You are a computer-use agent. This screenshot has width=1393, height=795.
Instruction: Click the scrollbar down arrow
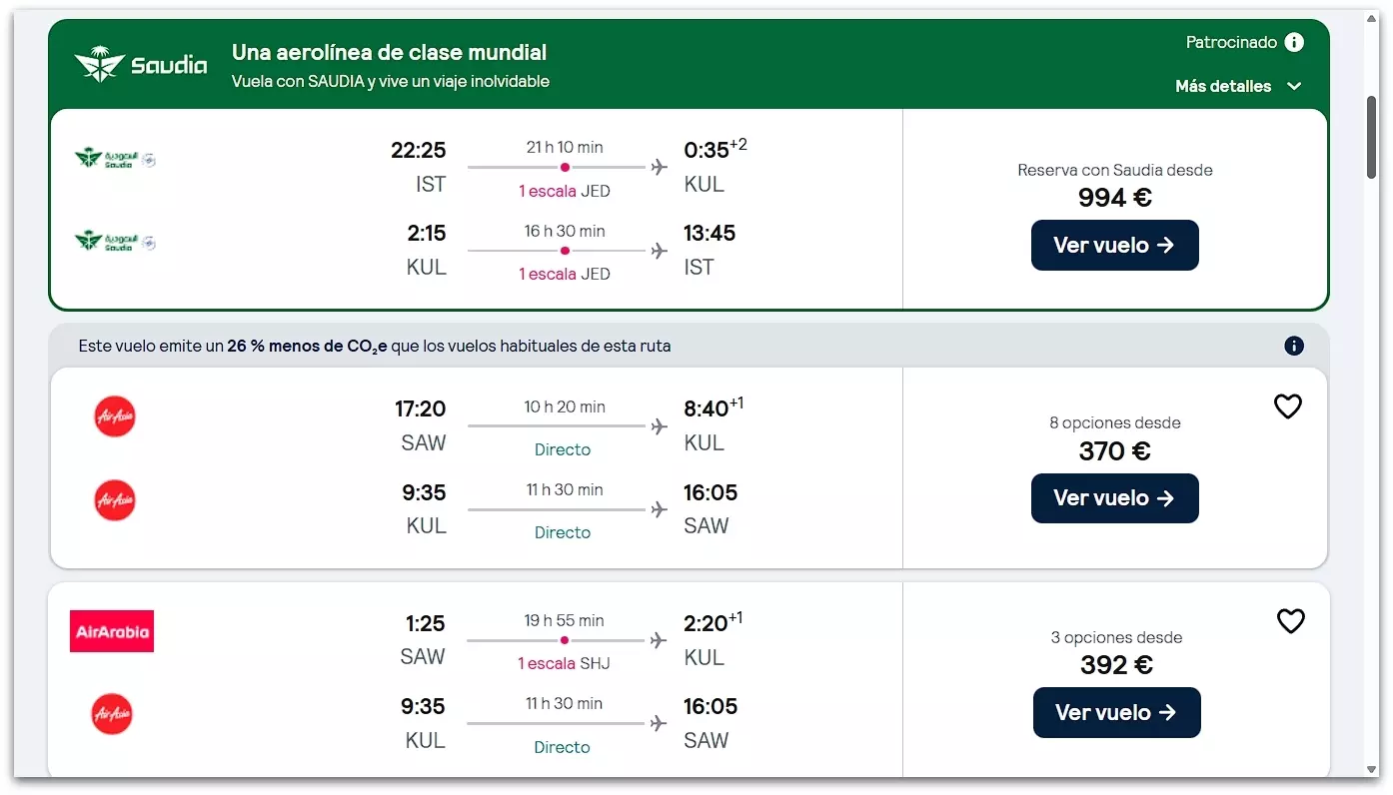tap(1372, 769)
